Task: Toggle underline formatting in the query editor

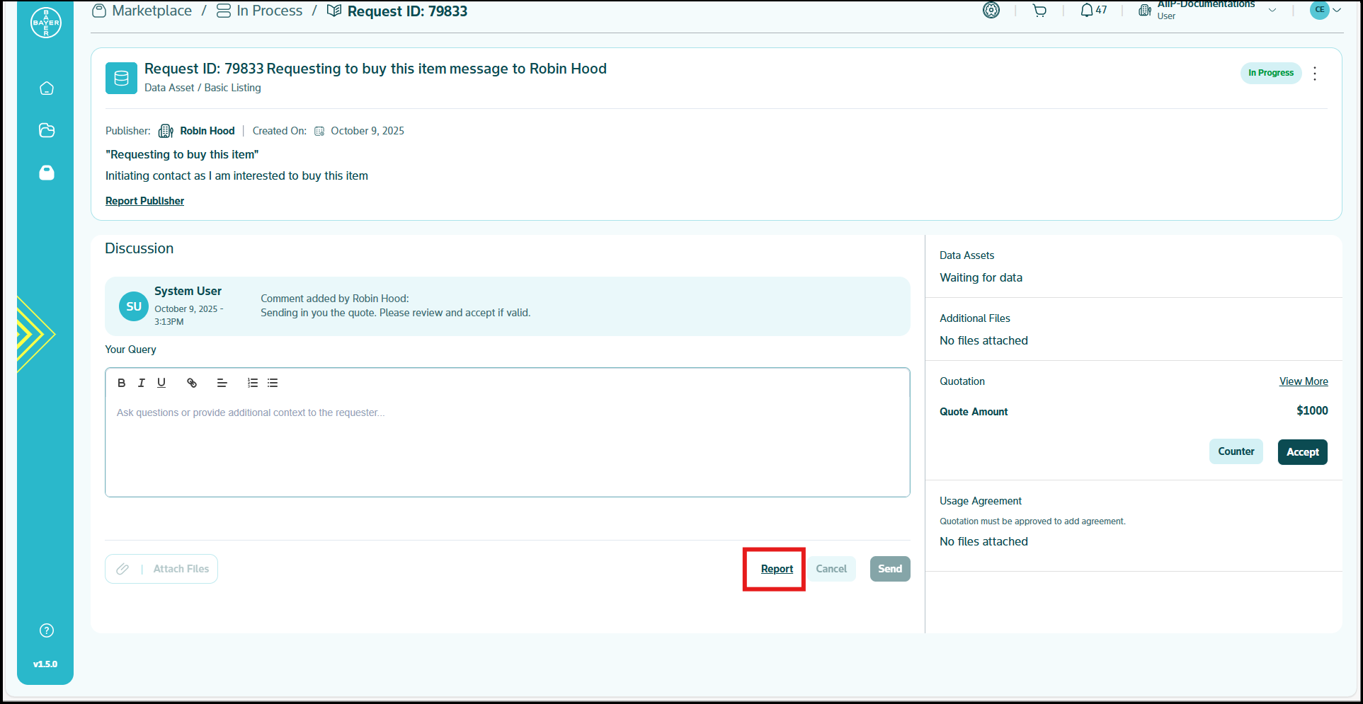Action: [161, 383]
